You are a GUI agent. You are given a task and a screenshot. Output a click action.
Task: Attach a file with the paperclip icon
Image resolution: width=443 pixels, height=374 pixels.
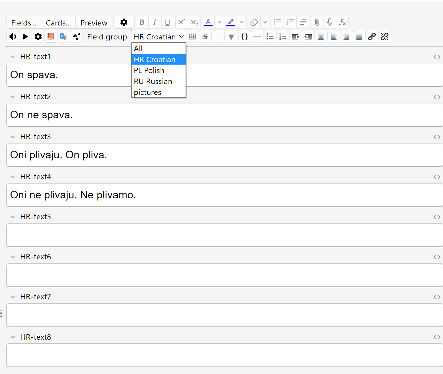[x=317, y=22]
